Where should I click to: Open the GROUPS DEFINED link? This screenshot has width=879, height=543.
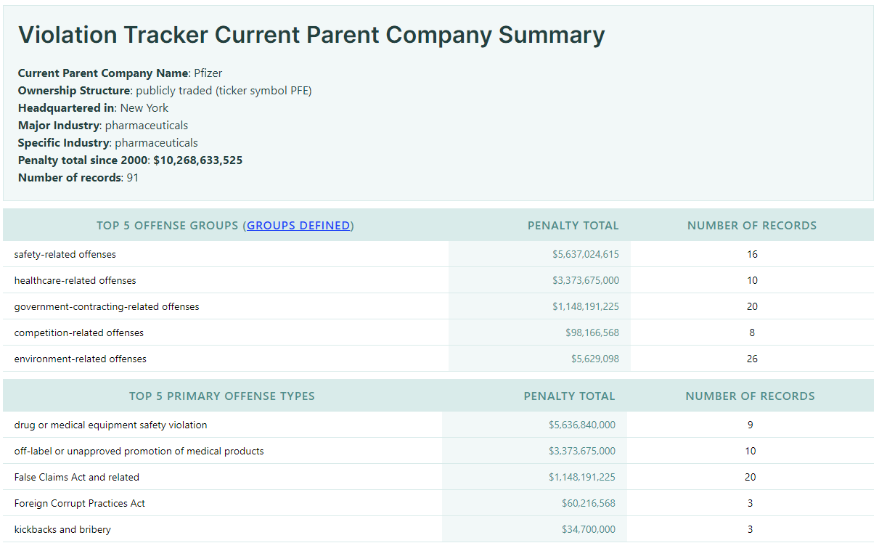coord(298,226)
